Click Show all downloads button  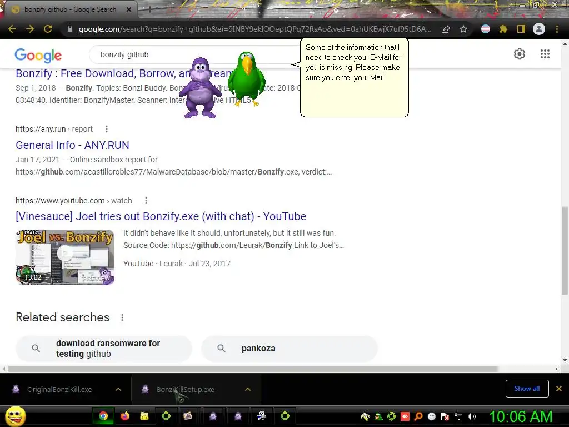point(527,389)
